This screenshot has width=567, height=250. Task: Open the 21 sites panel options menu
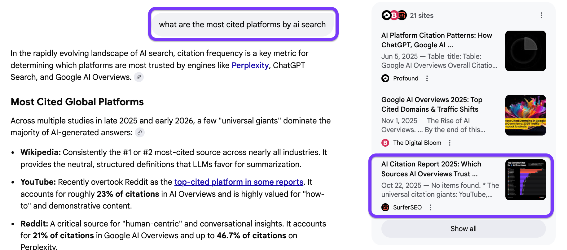[x=541, y=15]
